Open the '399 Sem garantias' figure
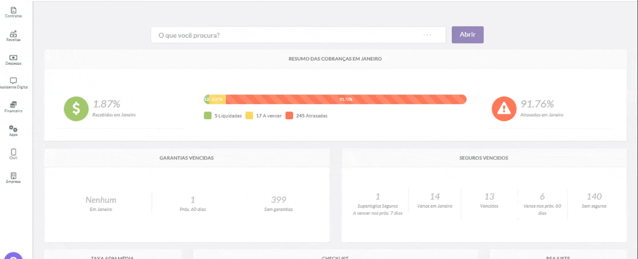Viewport: 638px width, 259px height. tap(279, 204)
